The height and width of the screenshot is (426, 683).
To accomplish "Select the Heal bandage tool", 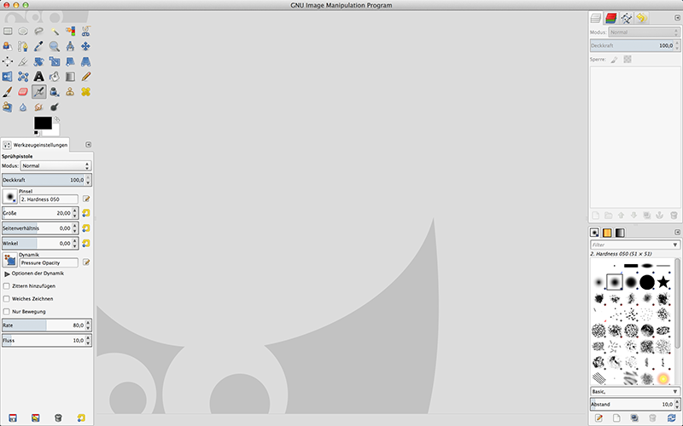I will (x=86, y=92).
